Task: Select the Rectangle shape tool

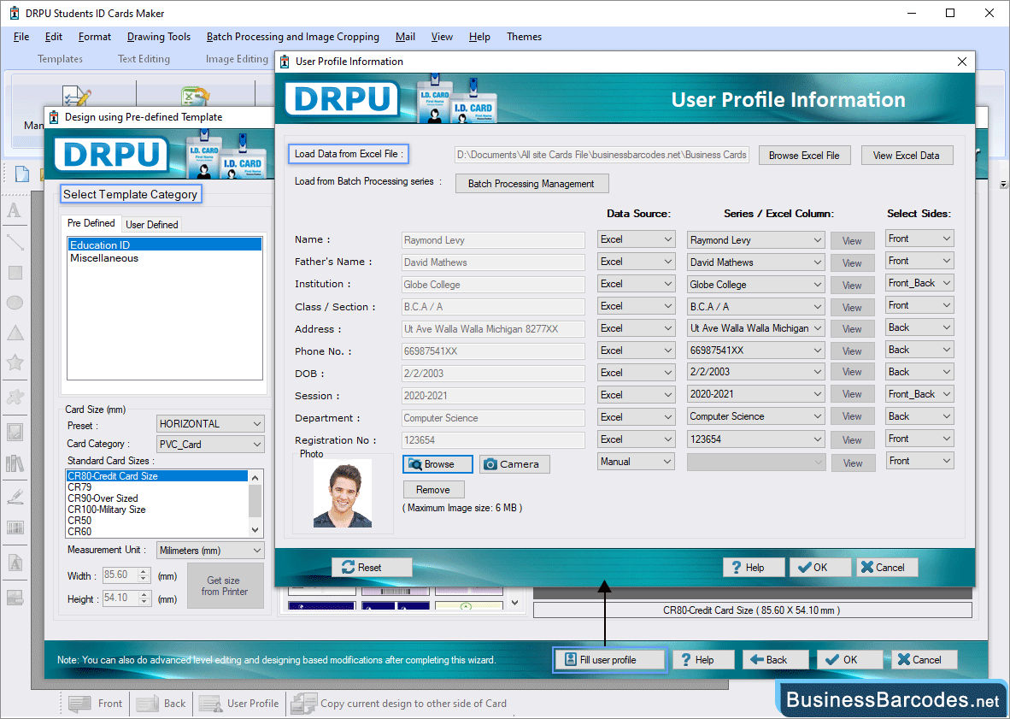Action: [x=15, y=273]
